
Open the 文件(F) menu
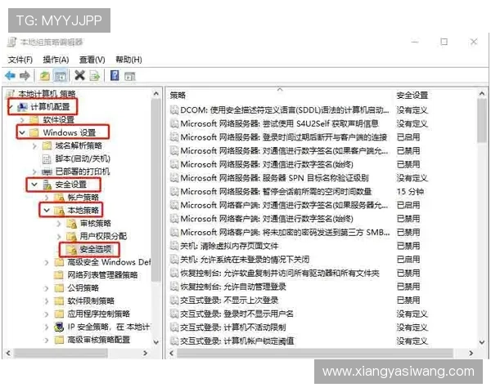20,60
